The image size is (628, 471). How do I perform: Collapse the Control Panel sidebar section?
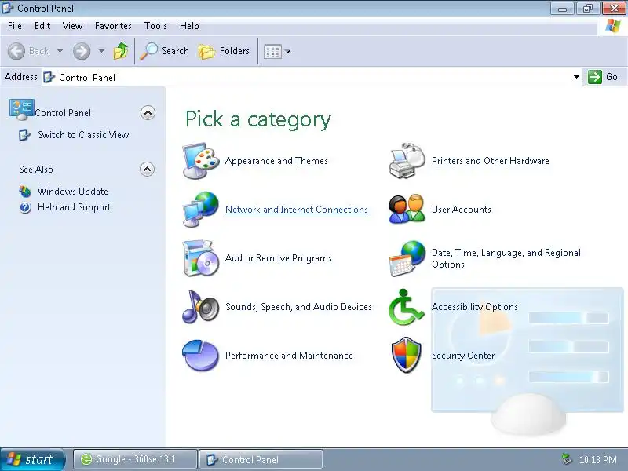pyautogui.click(x=148, y=113)
